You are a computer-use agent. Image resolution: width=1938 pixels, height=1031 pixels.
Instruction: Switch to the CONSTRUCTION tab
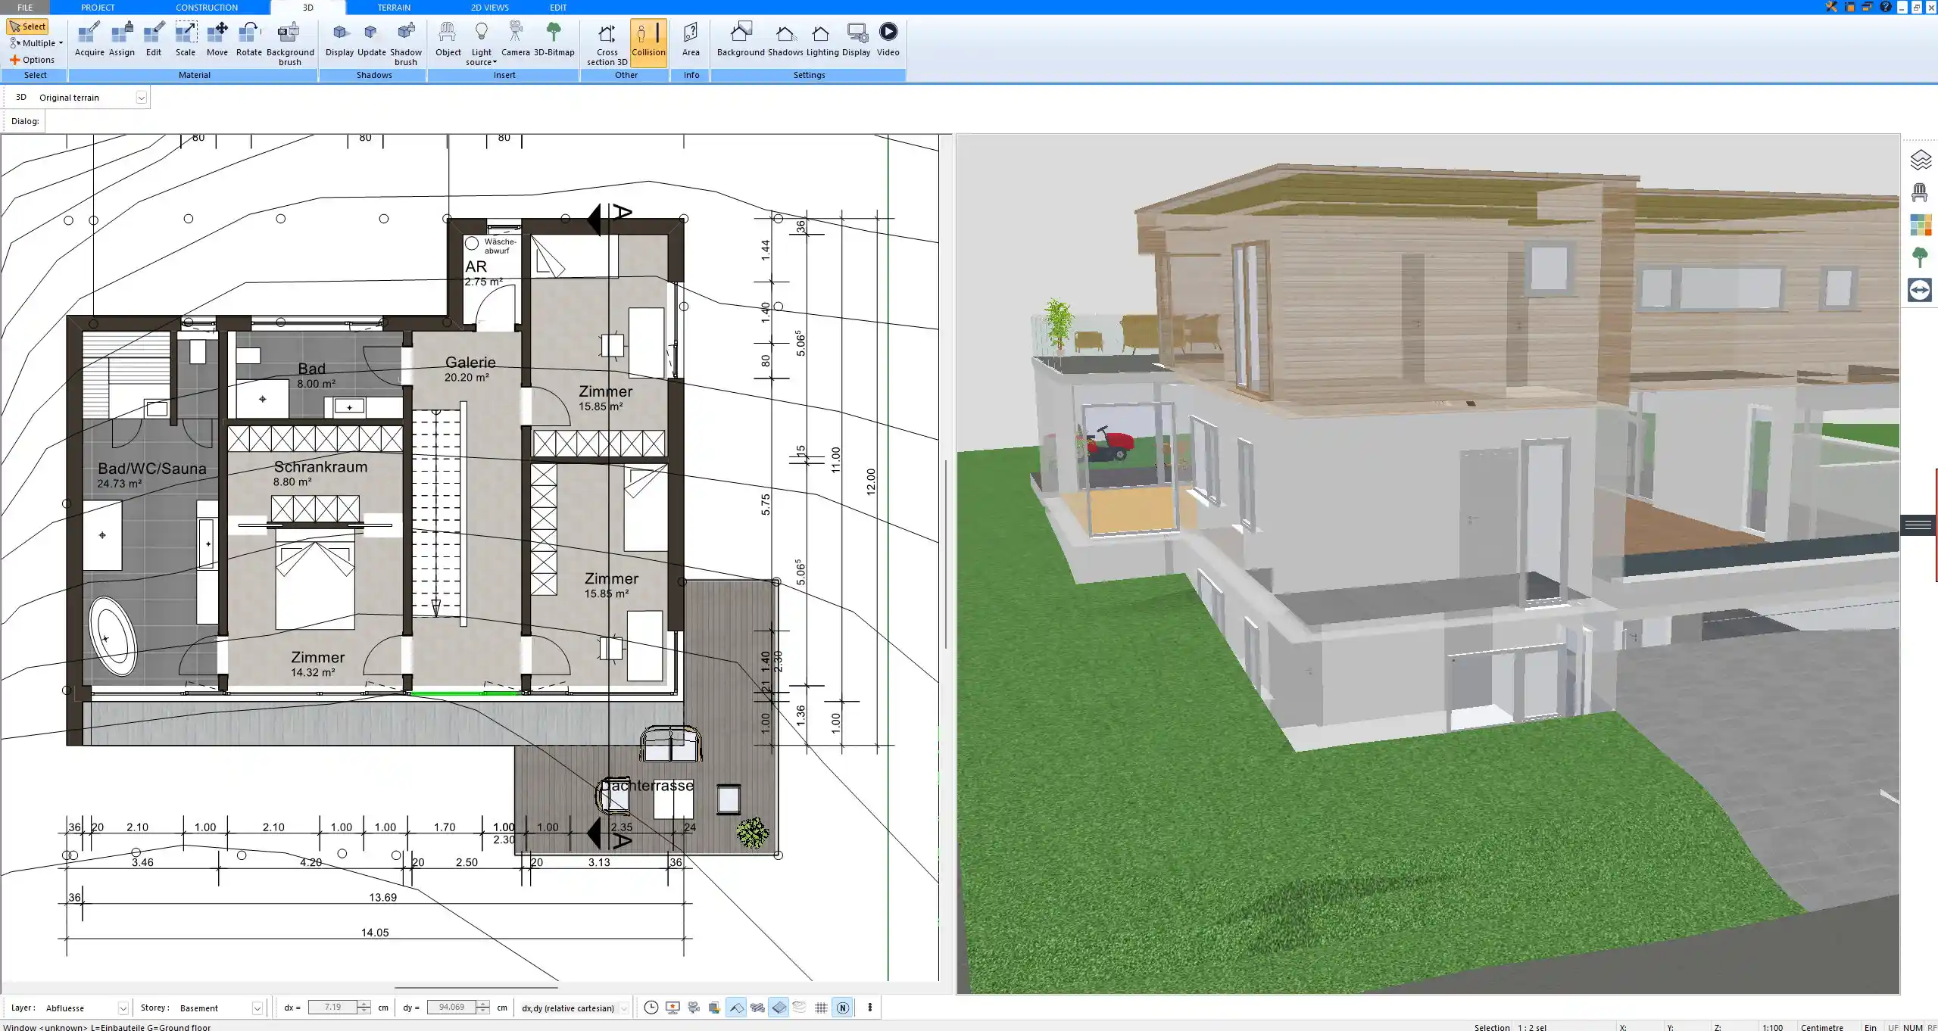click(x=207, y=7)
